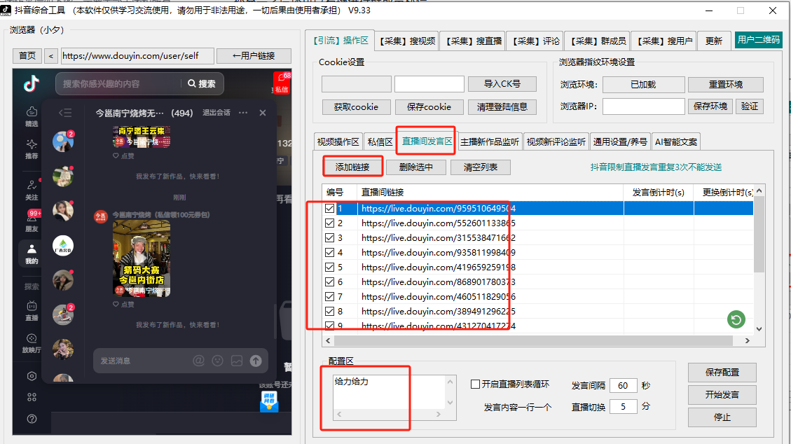Image resolution: width=791 pixels, height=444 pixels.
Task: Click the 开始发言 button
Action: (x=722, y=394)
